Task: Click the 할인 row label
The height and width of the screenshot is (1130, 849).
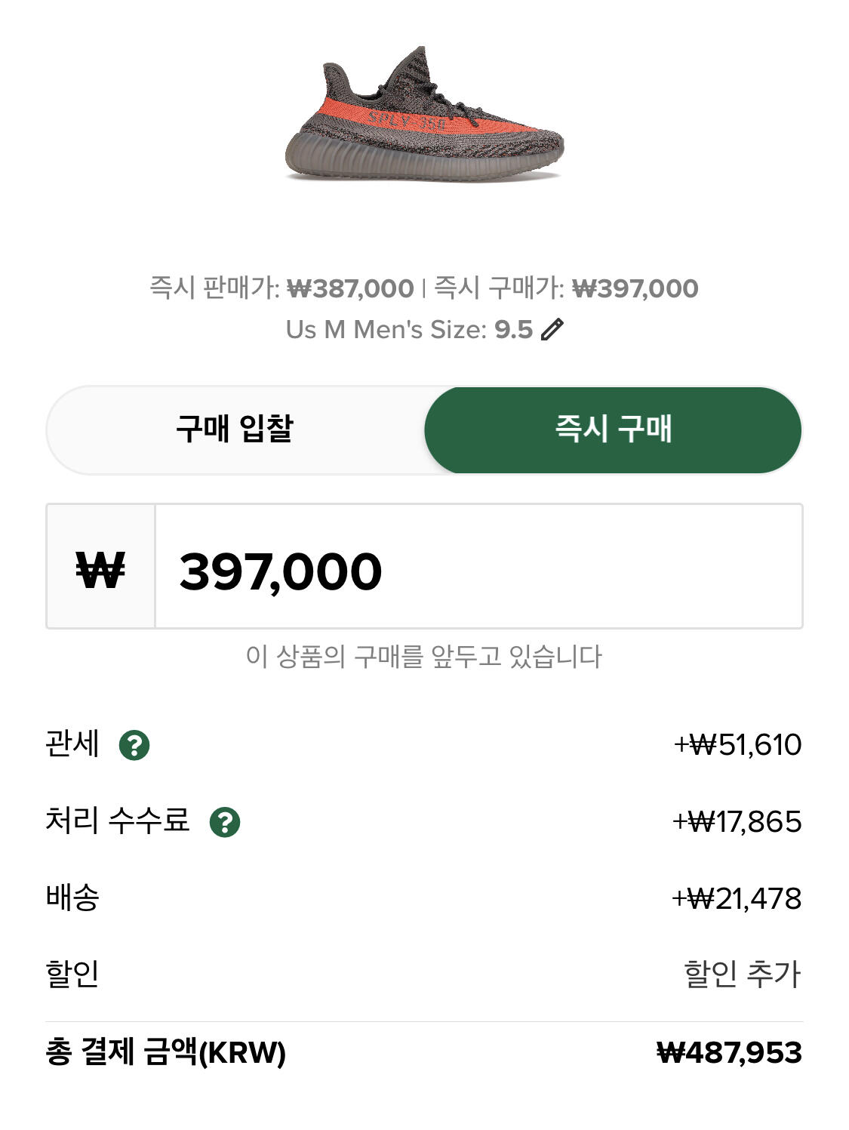Action: (72, 974)
